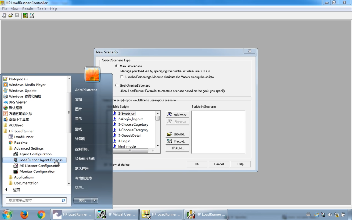Click the user account picture in the Start menu

pyautogui.click(x=92, y=74)
